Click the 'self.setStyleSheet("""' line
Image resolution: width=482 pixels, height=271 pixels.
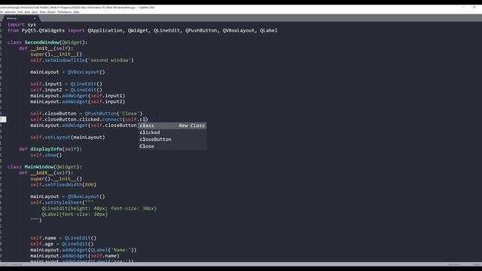coord(62,202)
